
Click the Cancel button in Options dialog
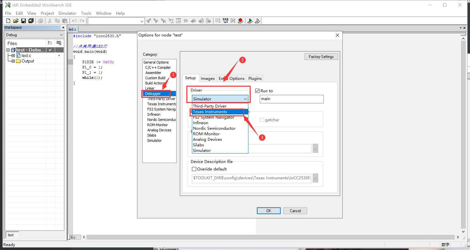(x=295, y=211)
